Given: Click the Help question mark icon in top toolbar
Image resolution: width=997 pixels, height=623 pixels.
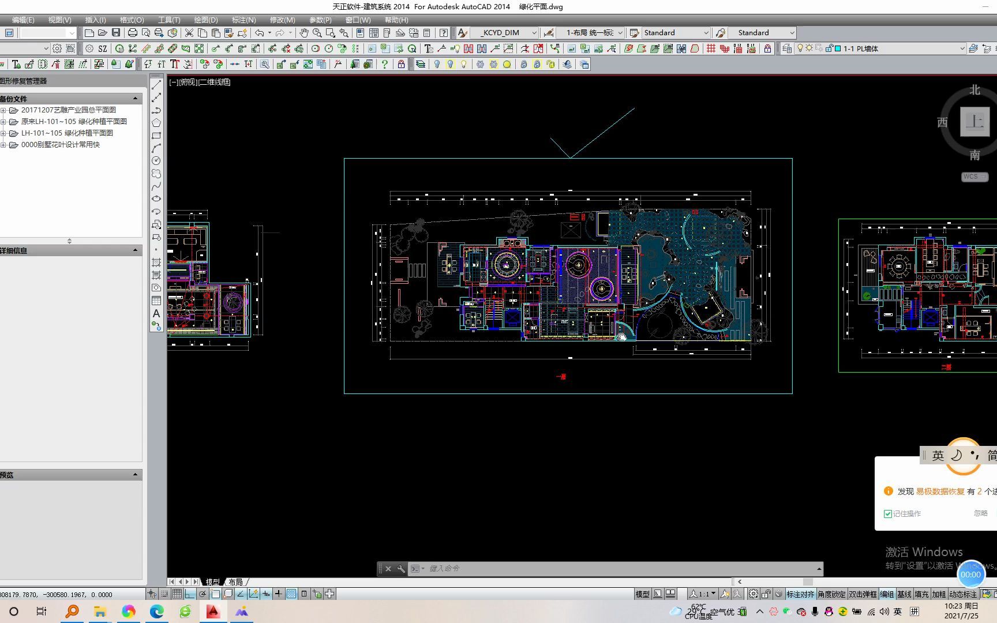Looking at the screenshot, I should (443, 33).
